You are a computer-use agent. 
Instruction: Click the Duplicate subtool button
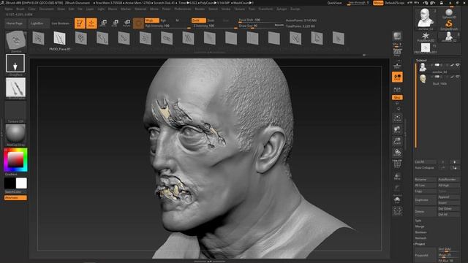pyautogui.click(x=425, y=199)
